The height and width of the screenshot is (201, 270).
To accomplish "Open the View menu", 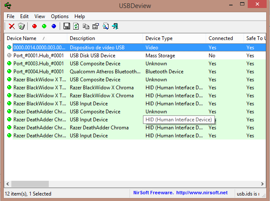I will (x=40, y=16).
